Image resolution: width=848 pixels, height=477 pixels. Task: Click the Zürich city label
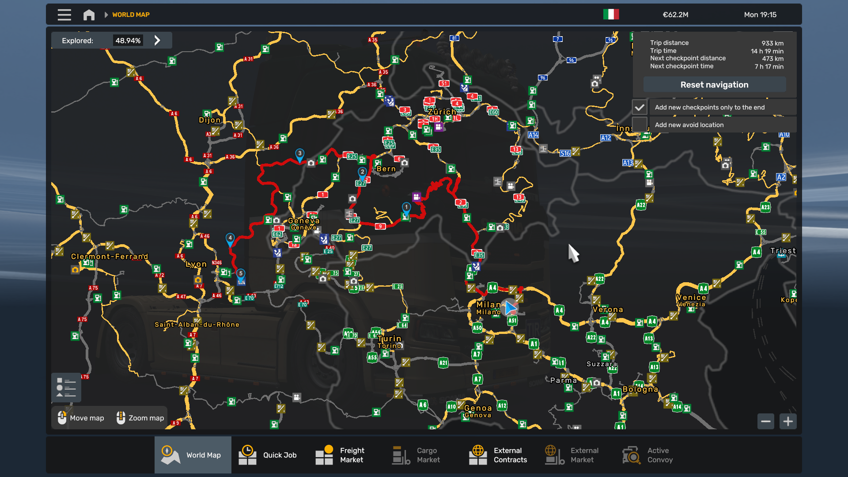point(442,112)
